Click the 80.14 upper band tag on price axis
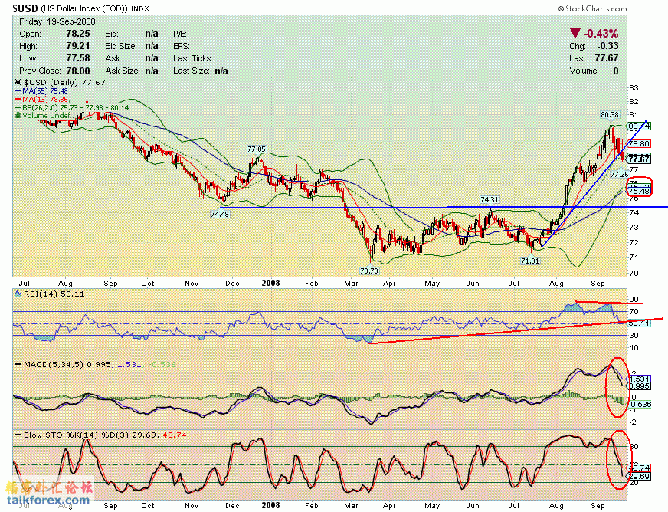This screenshot has width=668, height=512. [639, 126]
